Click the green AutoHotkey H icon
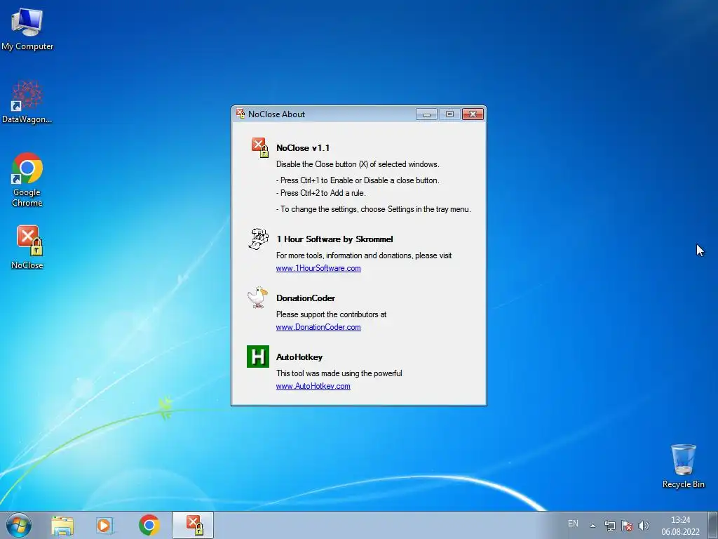This screenshot has height=539, width=718. (258, 356)
